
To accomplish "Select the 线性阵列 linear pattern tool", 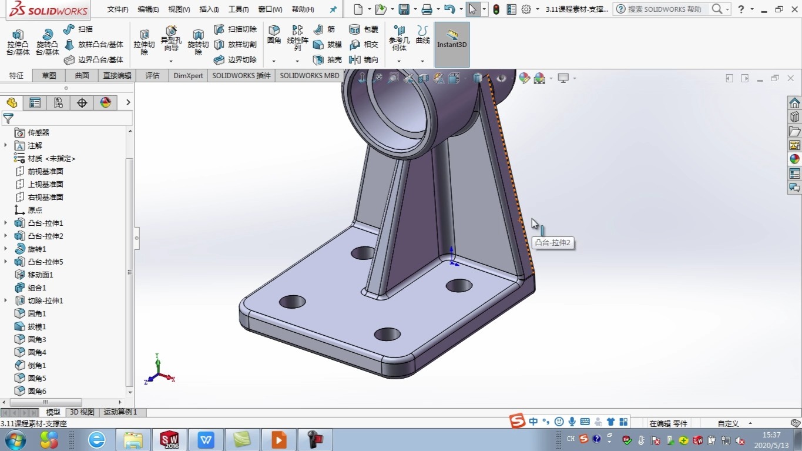I will click(297, 39).
